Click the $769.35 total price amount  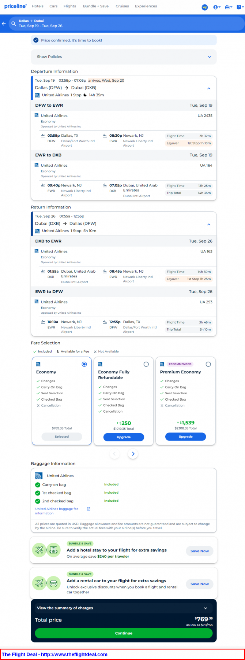point(203,619)
